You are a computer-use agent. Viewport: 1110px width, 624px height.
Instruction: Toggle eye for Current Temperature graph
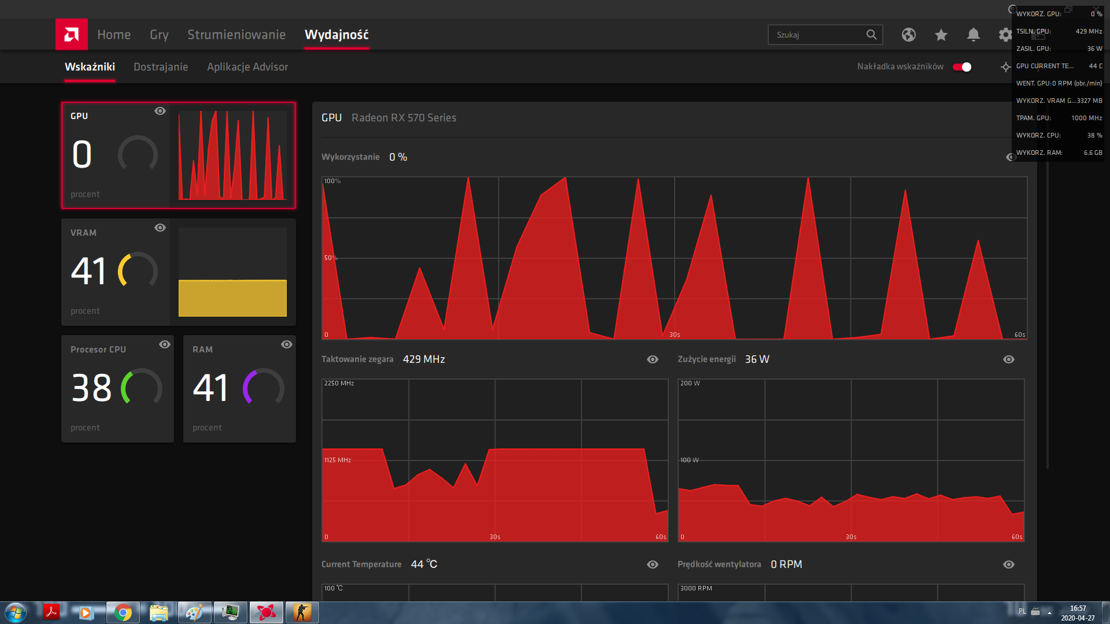click(653, 564)
